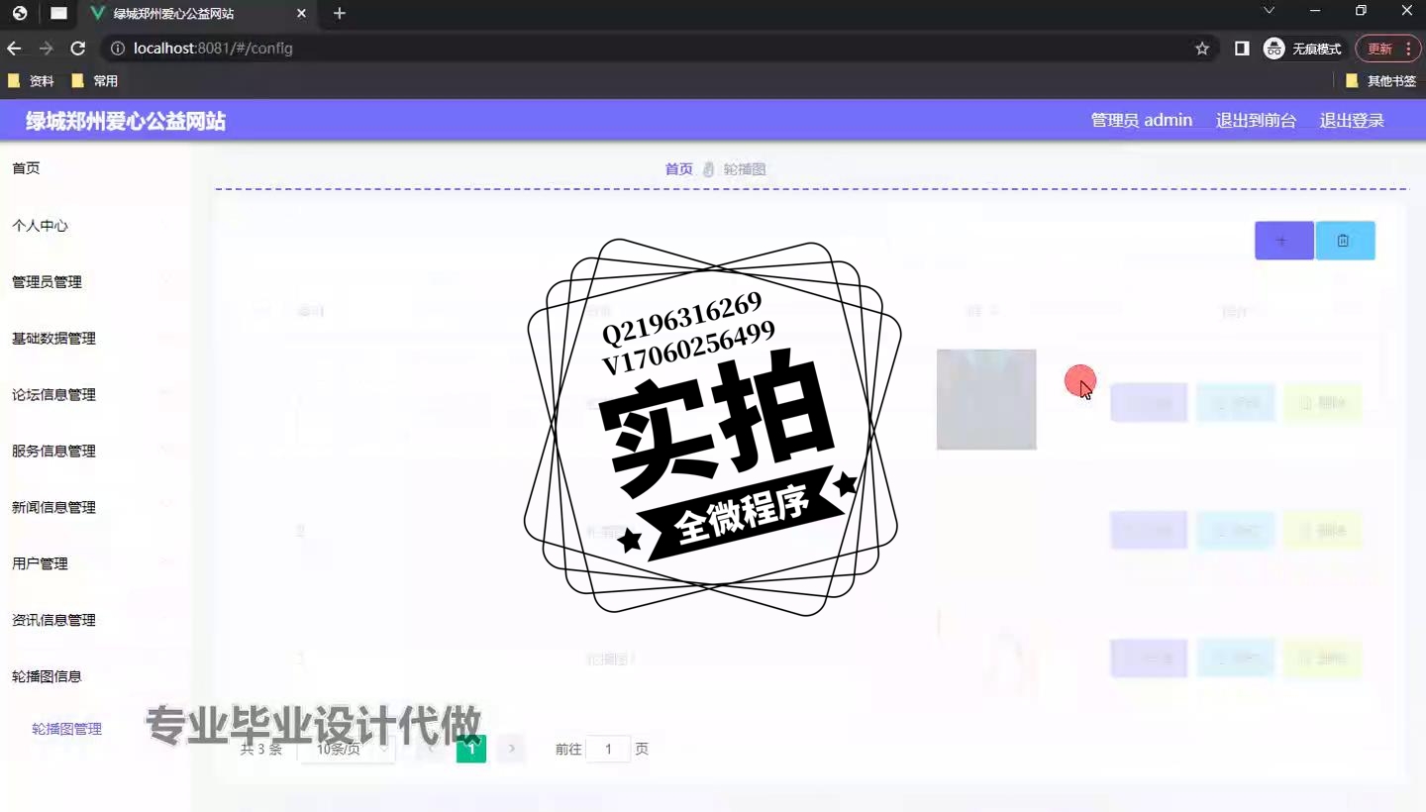1426x812 pixels.
Task: Click the site title 绿城郑州爱心公益网站
Action: (126, 122)
